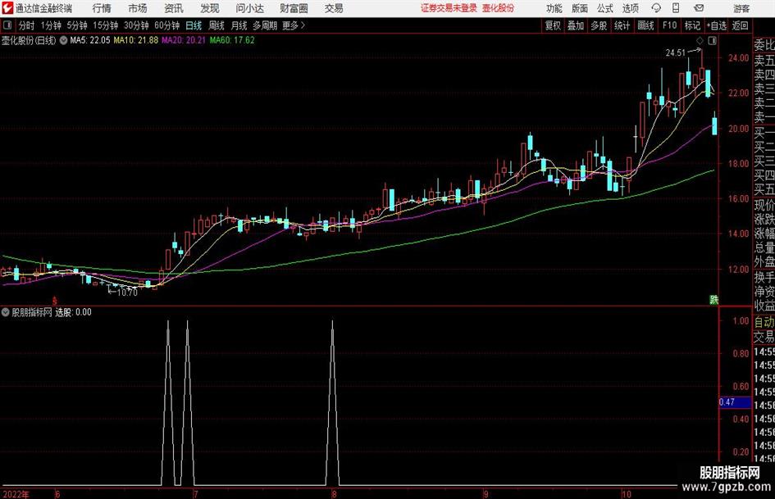Click 证券交易未登录 login link
Screen dimensions: 775x499
[449, 8]
